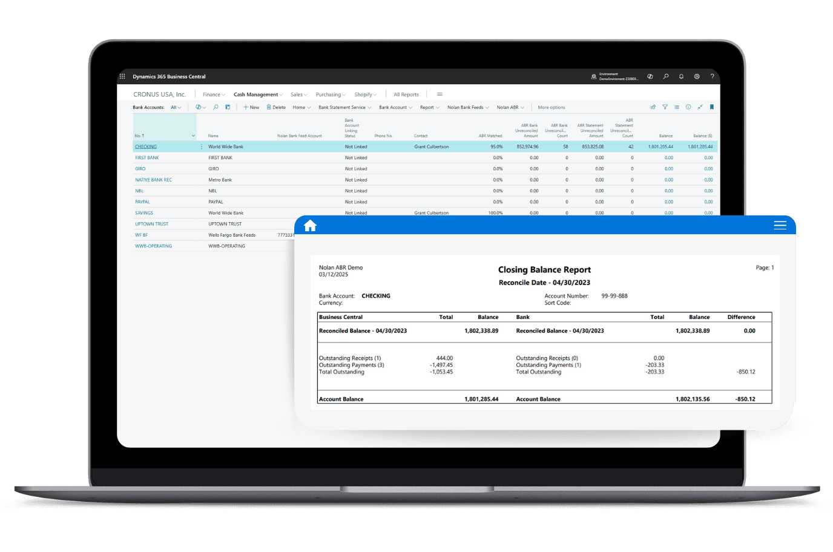Open the Purchasing menu
This screenshot has width=833, height=552.
pyautogui.click(x=330, y=94)
